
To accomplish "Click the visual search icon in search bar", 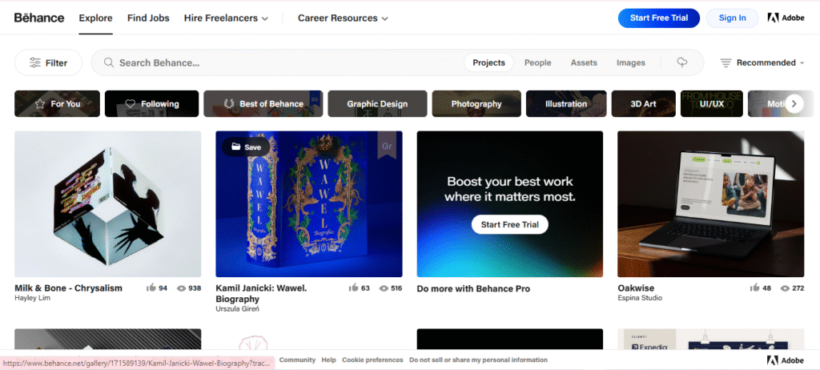I will pos(682,62).
